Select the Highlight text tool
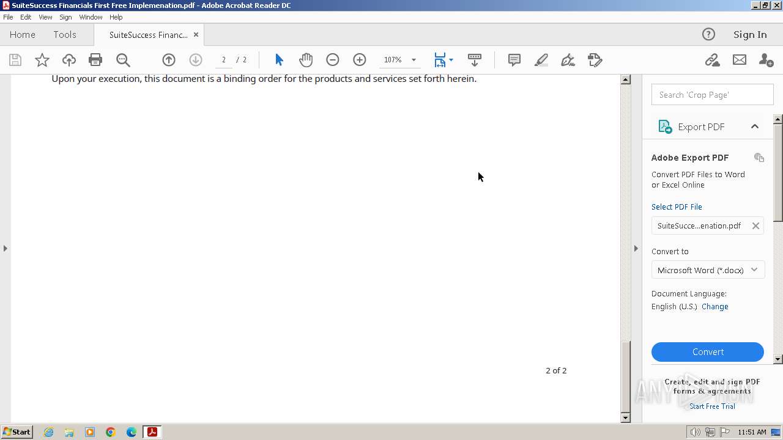 (541, 60)
